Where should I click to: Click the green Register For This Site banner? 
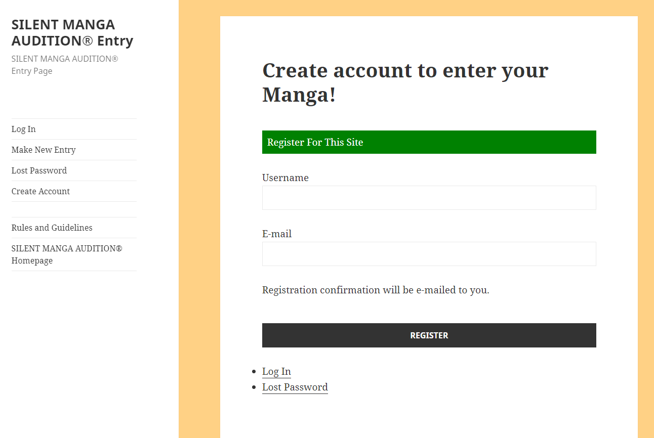429,142
